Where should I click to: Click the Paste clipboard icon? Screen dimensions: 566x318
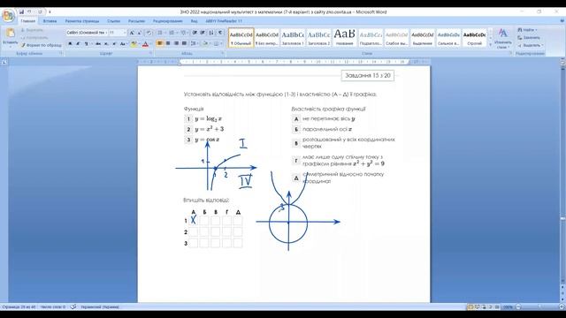coord(10,33)
